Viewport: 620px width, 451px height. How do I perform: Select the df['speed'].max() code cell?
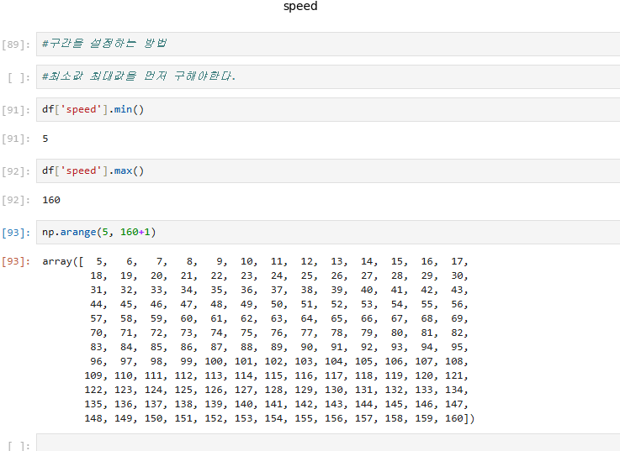coord(328,171)
